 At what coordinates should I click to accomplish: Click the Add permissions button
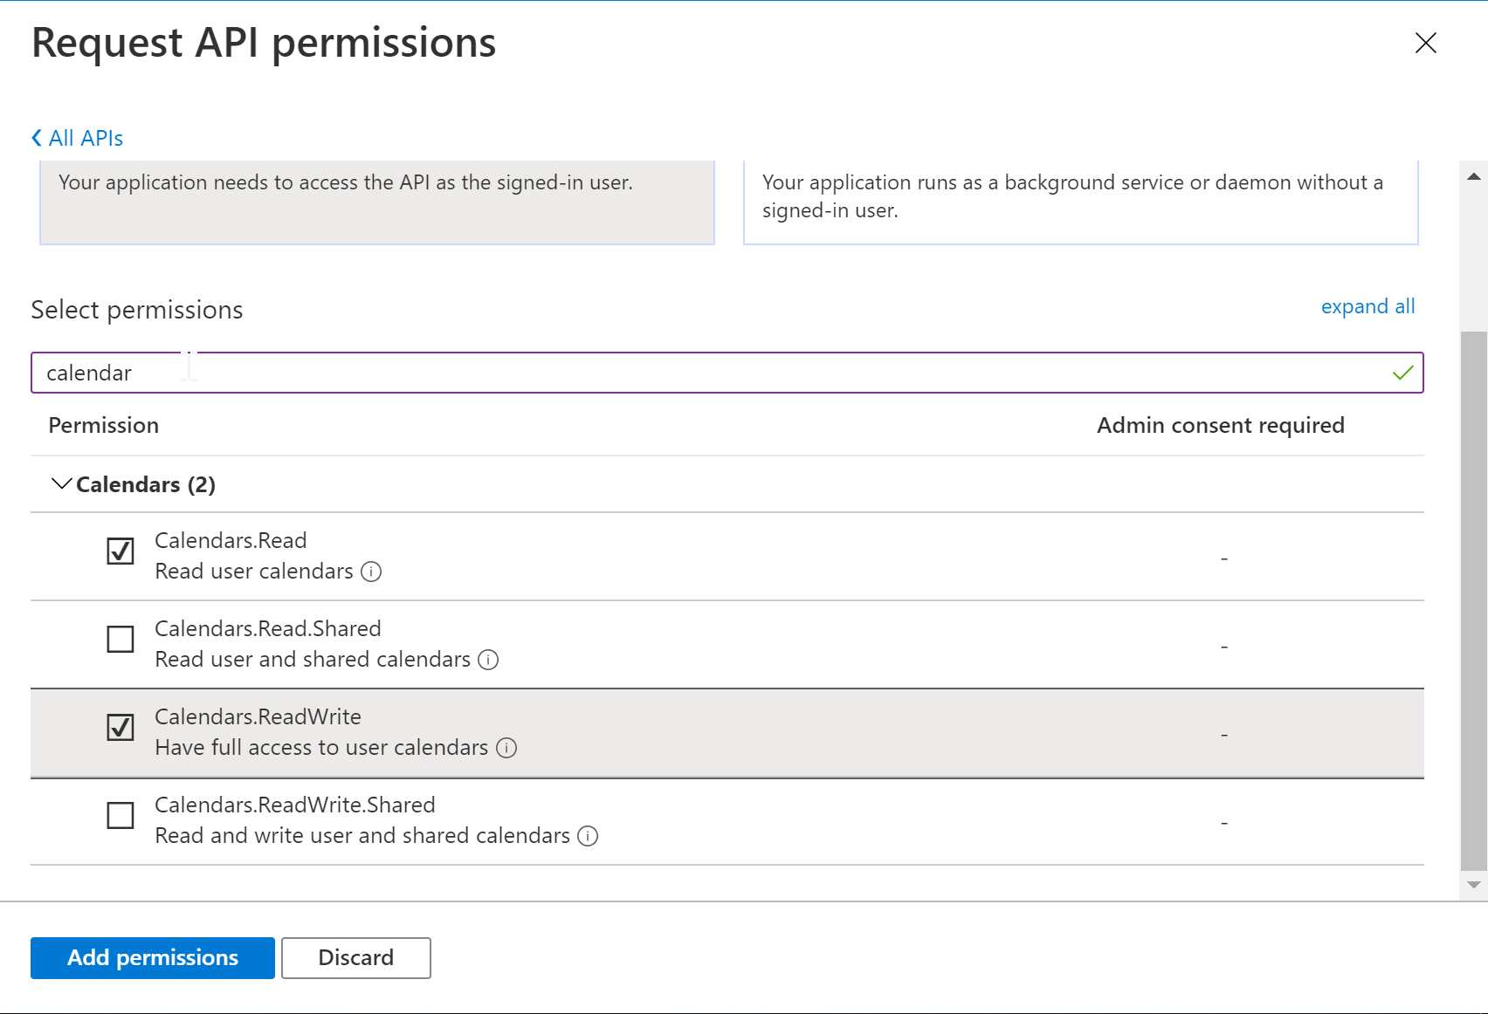coord(153,958)
